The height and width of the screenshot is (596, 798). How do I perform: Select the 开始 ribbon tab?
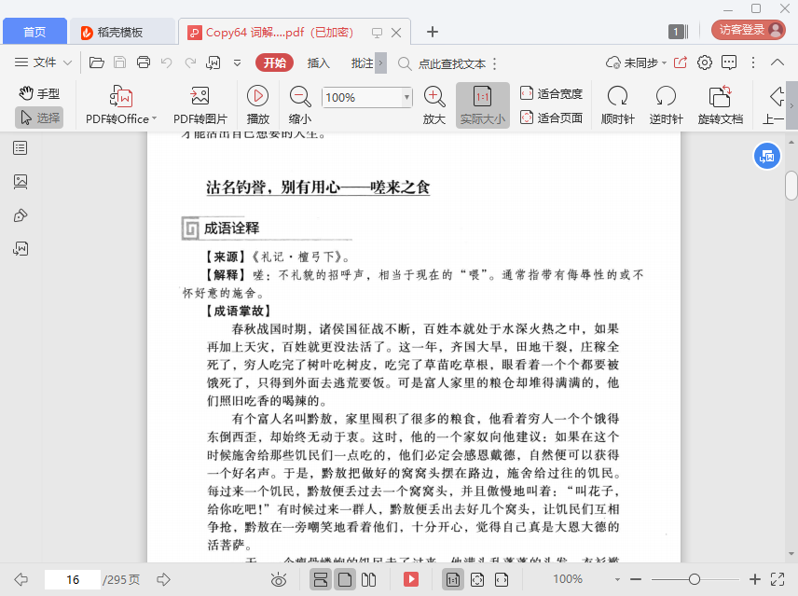tap(274, 62)
